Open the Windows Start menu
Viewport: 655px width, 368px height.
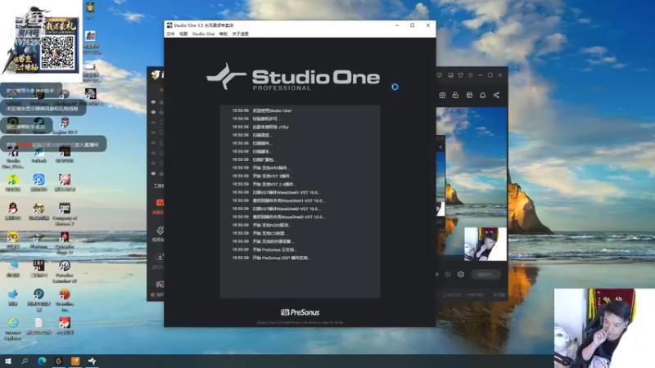[8, 361]
